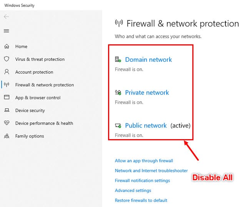Viewport: 250px width, 207px height.
Task: Click the Device performance heart icon
Action: click(7, 123)
